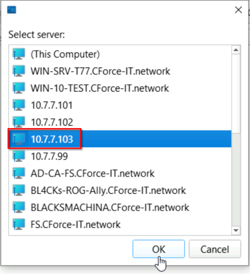Viewport: 250px width, 274px height.
Task: Click the computer icon beside (This Computer)
Action: 19,54
